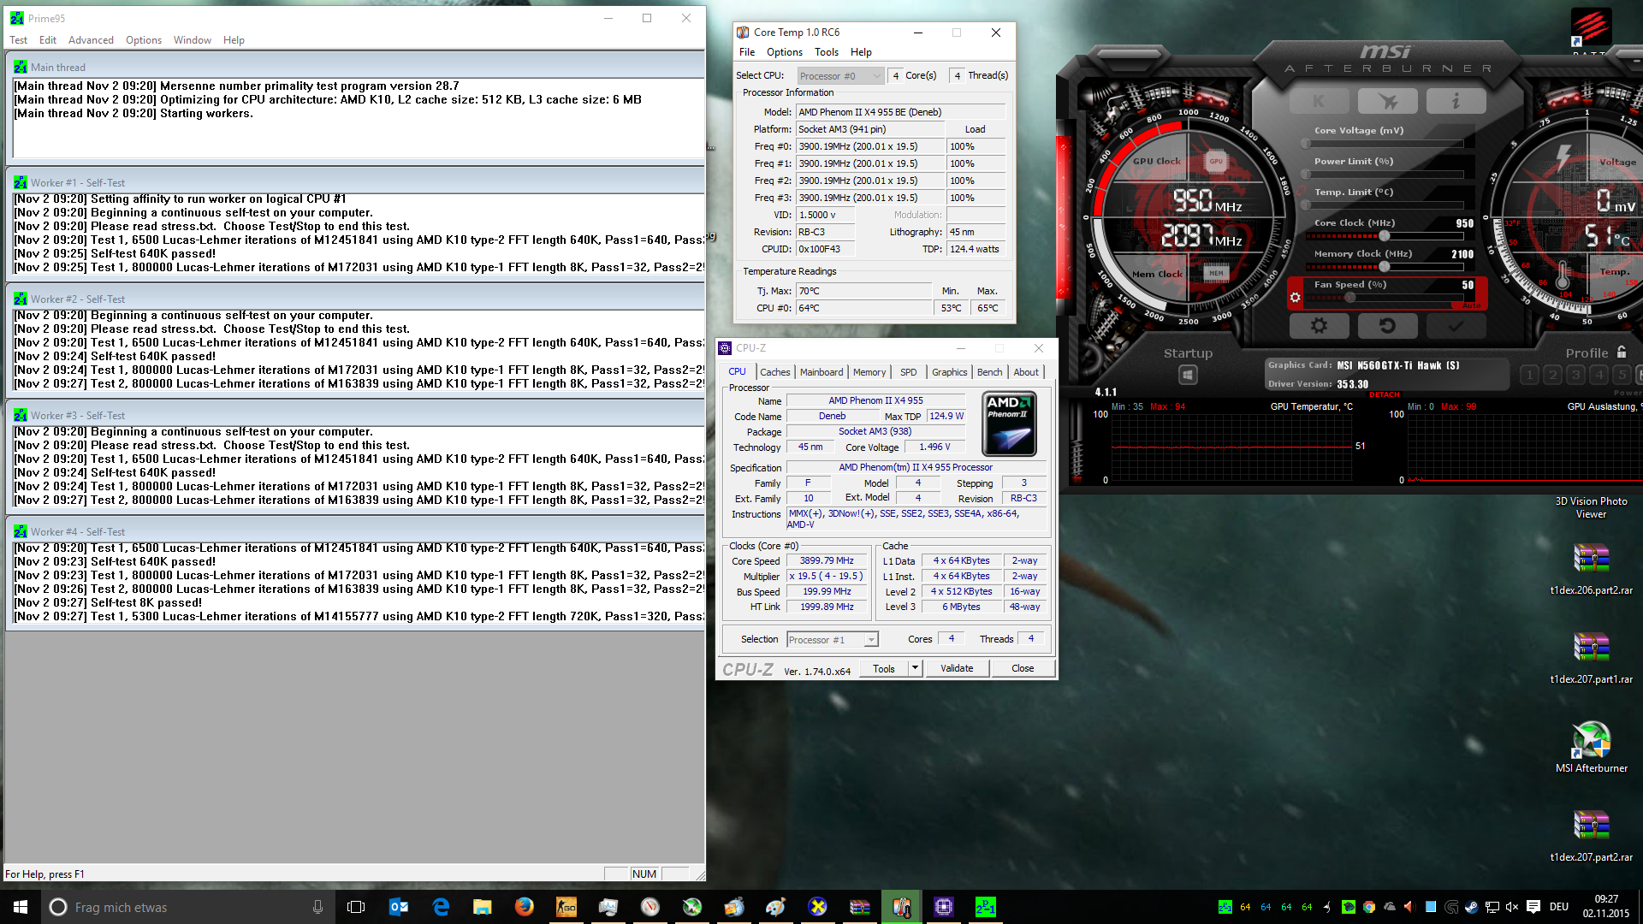Switch to the Memory tab in CPU-Z

click(869, 372)
